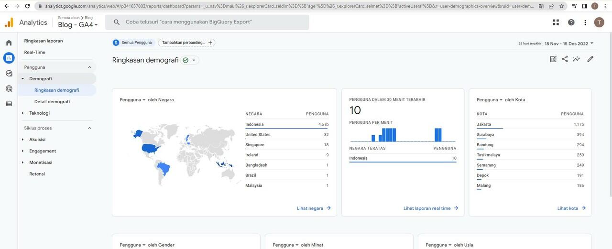Click the plus on Tambahkan perbandingan
Screen dimensions: 612x249
click(210, 43)
